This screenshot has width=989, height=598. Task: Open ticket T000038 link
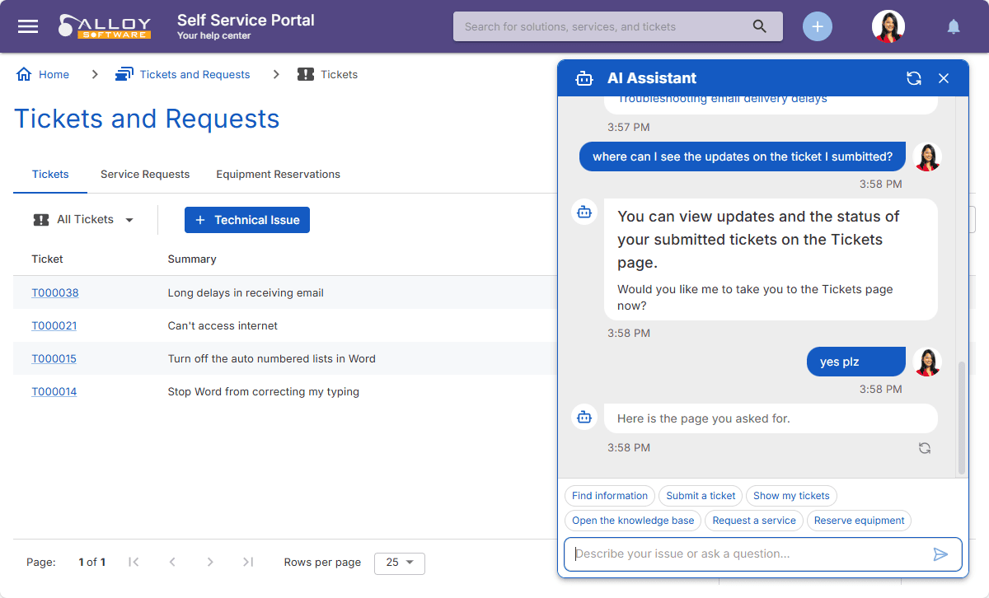tap(55, 292)
